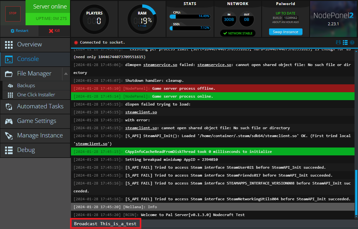Click Swap Instance button
This screenshot has height=229, width=358.
(285, 32)
